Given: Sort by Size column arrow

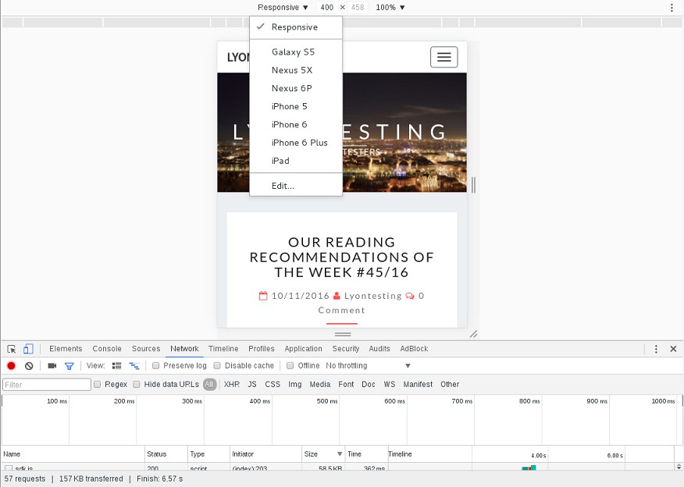Looking at the screenshot, I should [340, 454].
